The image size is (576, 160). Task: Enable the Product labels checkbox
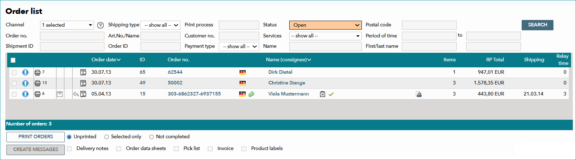tap(244, 149)
